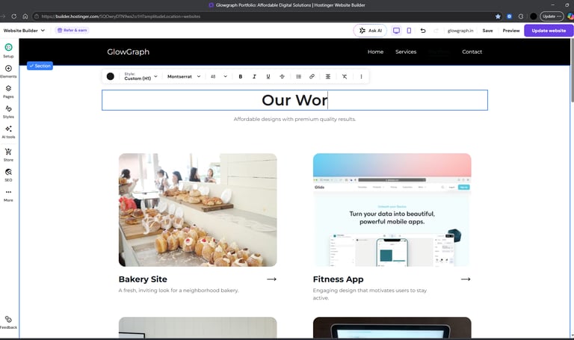The height and width of the screenshot is (340, 574).
Task: Open the Store panel
Action: pos(8,155)
